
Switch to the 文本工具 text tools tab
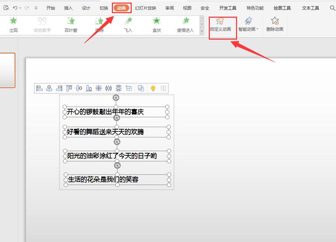(x=310, y=8)
